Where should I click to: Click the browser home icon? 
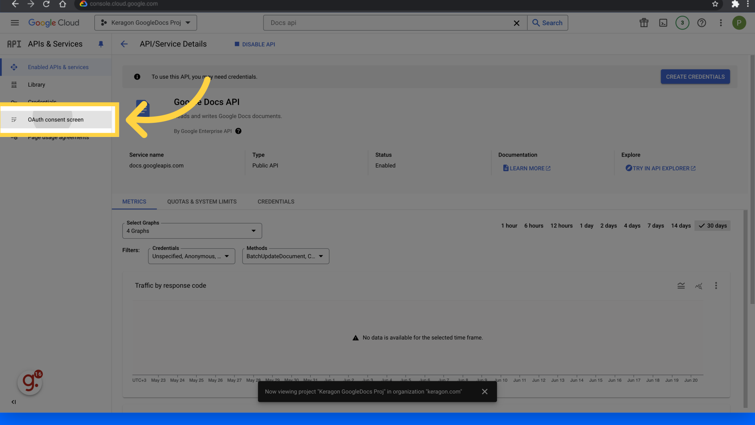[63, 4]
